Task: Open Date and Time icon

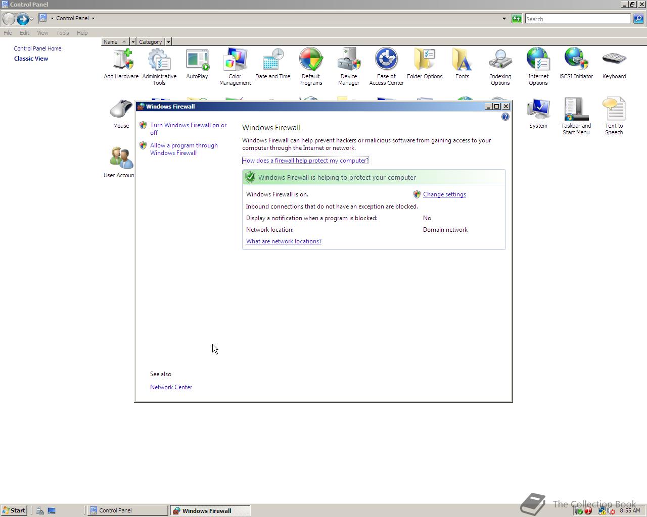Action: coord(273,64)
